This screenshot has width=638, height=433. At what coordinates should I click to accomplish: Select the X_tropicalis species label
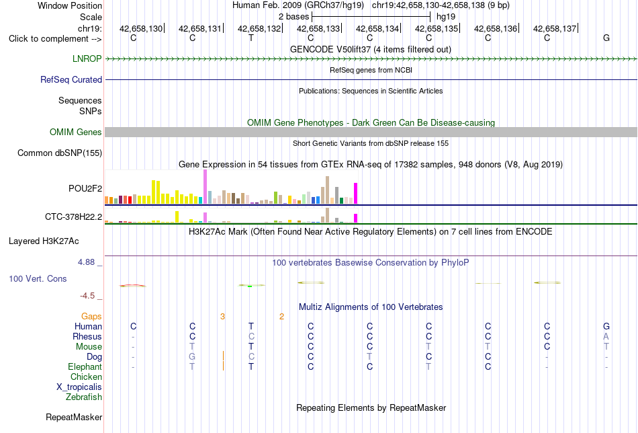click(x=79, y=387)
